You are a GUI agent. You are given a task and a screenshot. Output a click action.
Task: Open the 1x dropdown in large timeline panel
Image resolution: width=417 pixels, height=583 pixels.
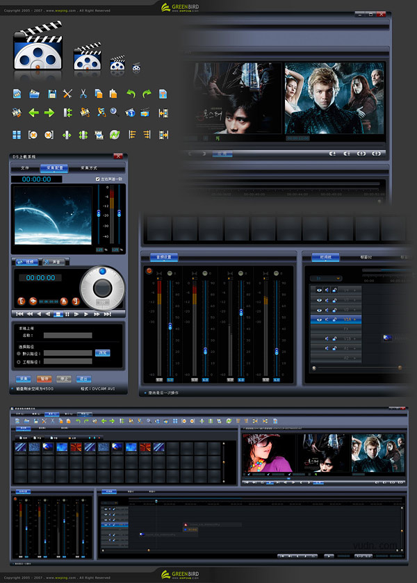point(326,278)
